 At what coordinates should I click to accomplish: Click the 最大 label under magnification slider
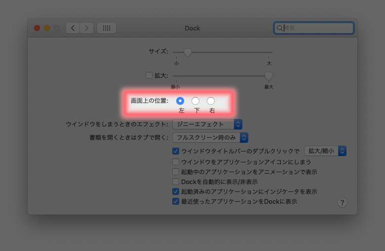(x=269, y=87)
